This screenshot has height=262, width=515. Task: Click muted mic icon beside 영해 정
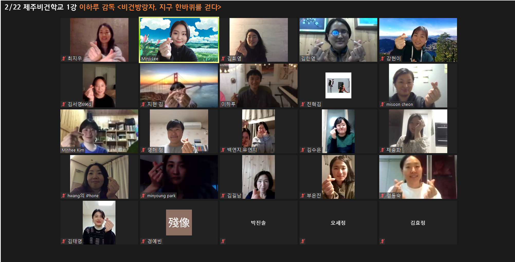[143, 150]
